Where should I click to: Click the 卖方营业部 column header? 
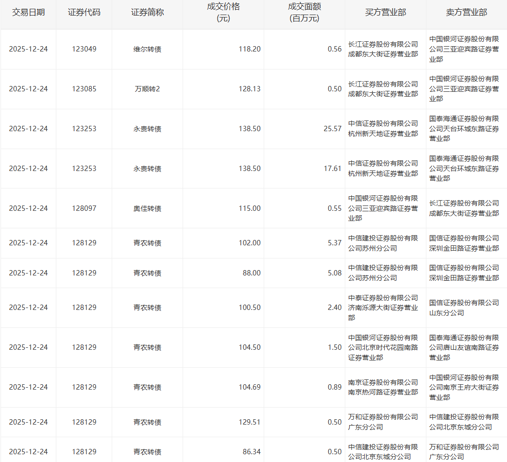pyautogui.click(x=466, y=13)
